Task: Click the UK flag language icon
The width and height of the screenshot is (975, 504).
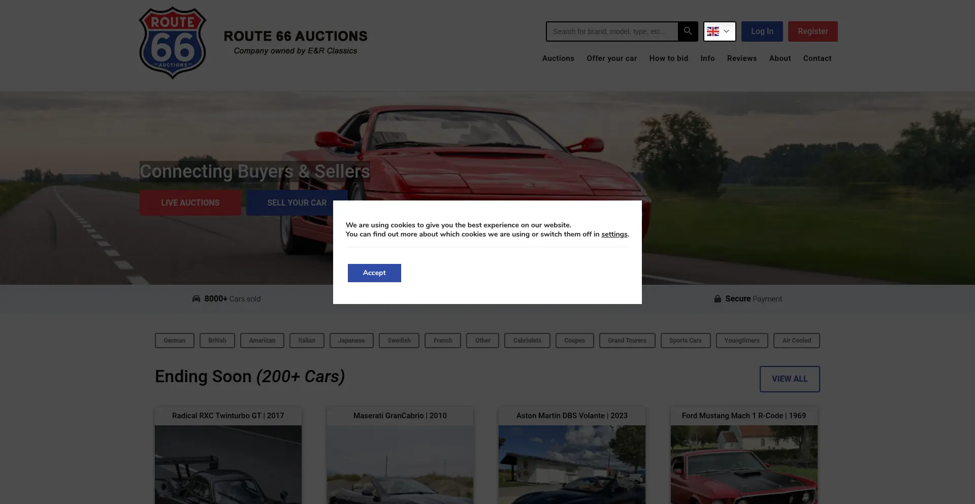Action: (x=713, y=31)
